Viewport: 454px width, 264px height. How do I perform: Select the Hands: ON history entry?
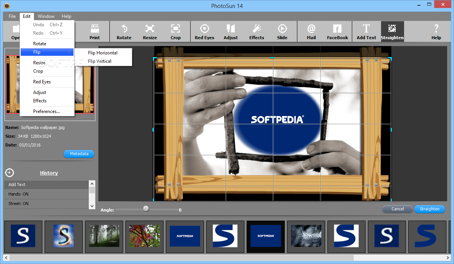(47, 194)
